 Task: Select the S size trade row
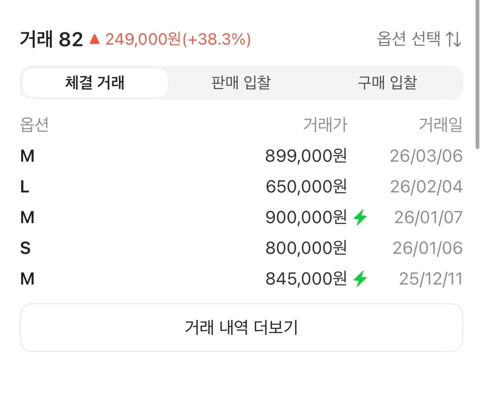[x=240, y=248]
